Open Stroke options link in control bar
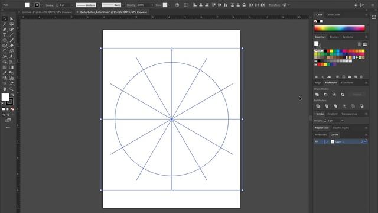This screenshot has height=213, width=378. tap(50, 5)
